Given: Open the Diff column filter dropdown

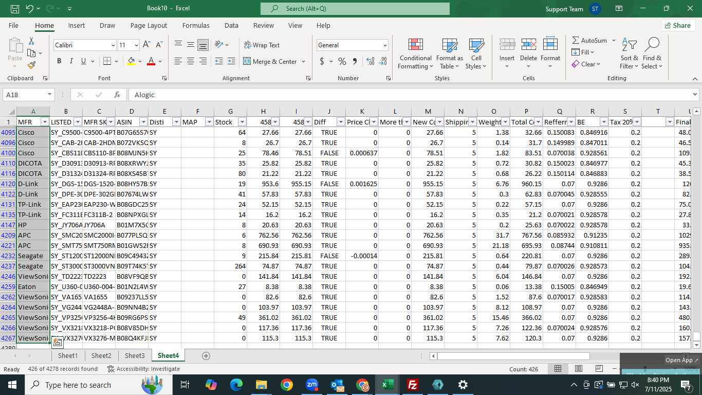Looking at the screenshot, I should click(340, 122).
